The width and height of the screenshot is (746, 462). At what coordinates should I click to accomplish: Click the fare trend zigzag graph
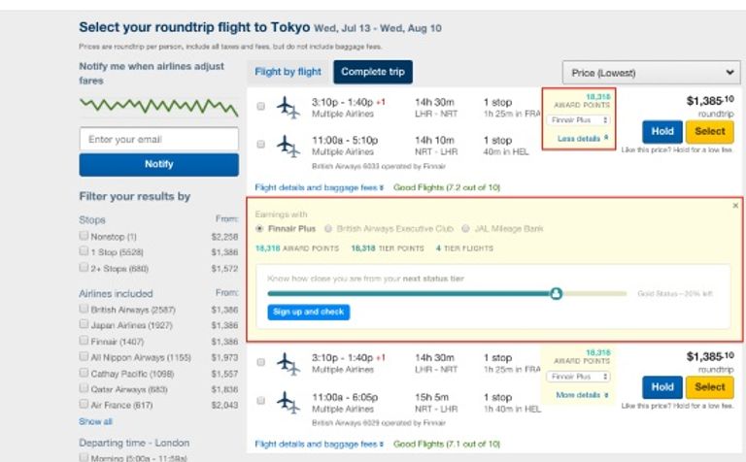[x=159, y=107]
